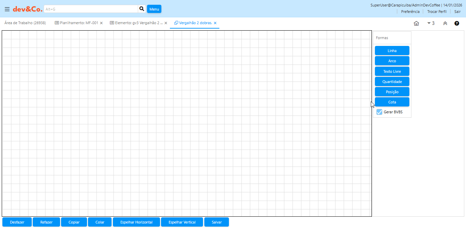
Task: Click the Trocar Perfil link
Action: [x=437, y=12]
